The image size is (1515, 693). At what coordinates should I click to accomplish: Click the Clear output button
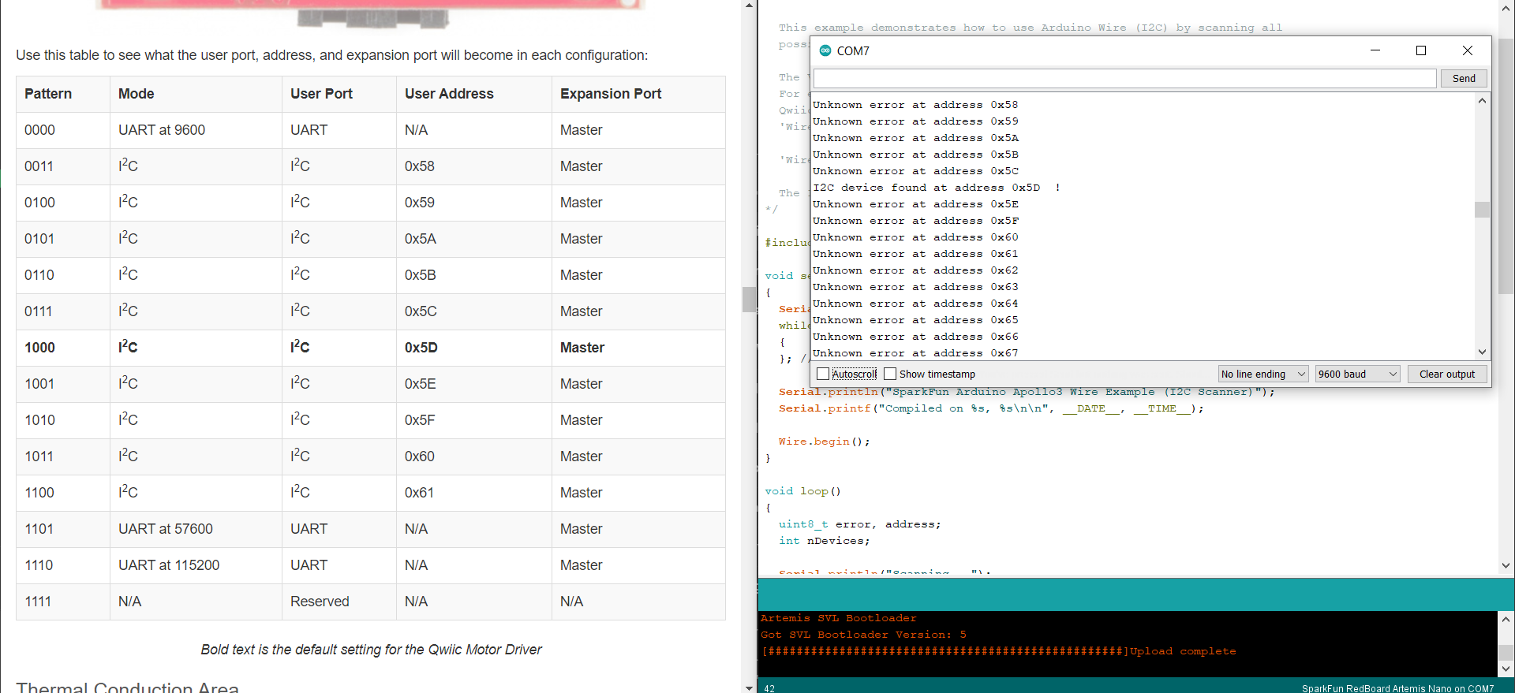click(1447, 374)
